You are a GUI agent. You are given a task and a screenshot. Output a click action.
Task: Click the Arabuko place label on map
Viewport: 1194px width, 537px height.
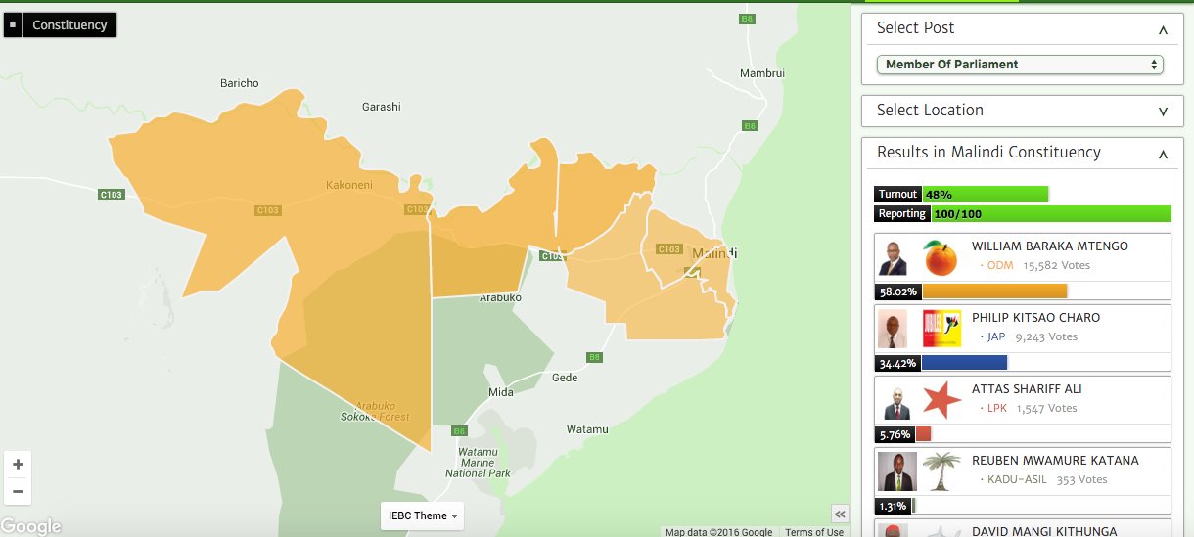pos(500,297)
